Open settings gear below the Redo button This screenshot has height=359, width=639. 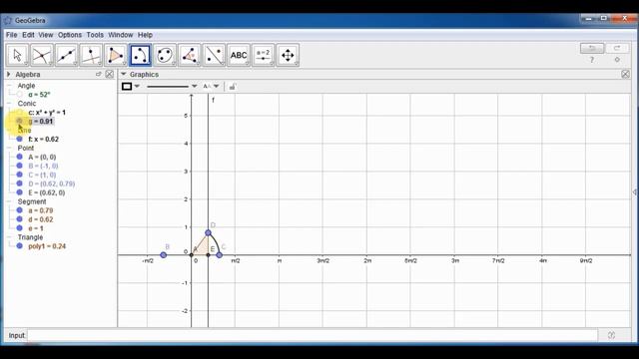click(x=617, y=60)
